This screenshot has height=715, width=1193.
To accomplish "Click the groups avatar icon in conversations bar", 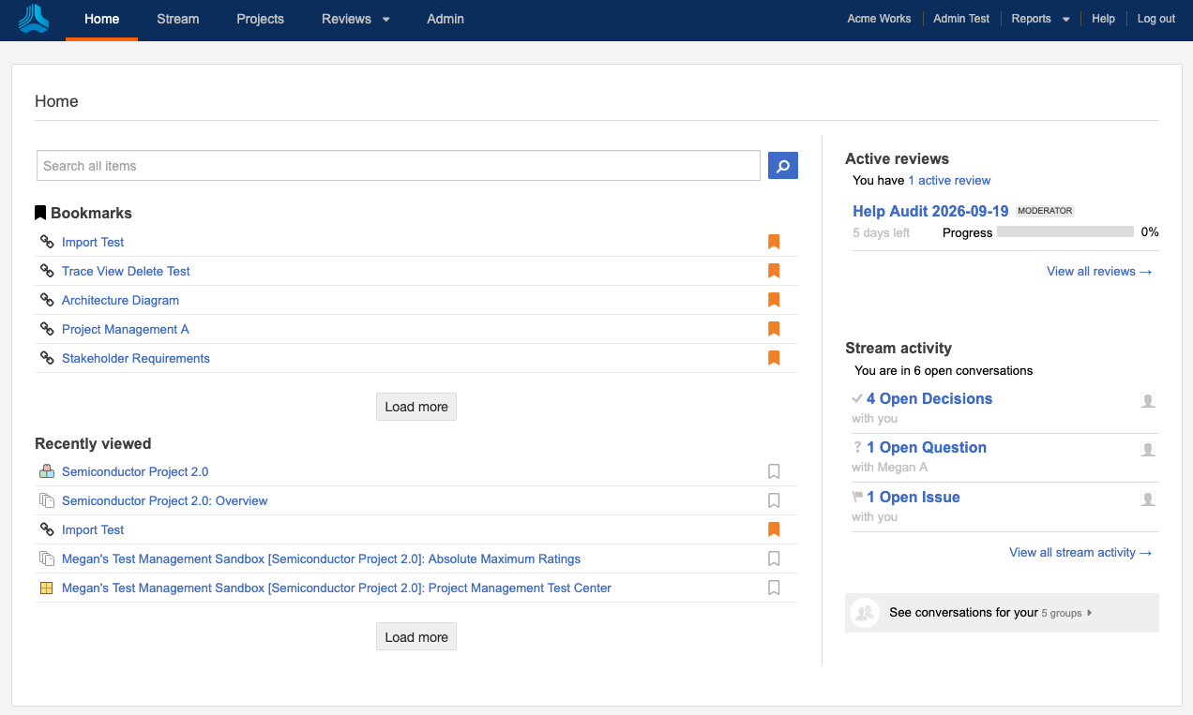I will point(864,613).
